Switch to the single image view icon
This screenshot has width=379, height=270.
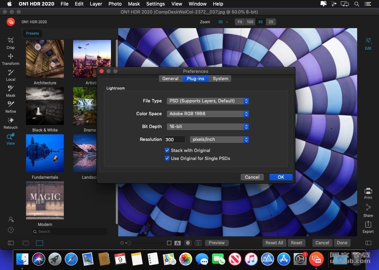tap(40, 243)
